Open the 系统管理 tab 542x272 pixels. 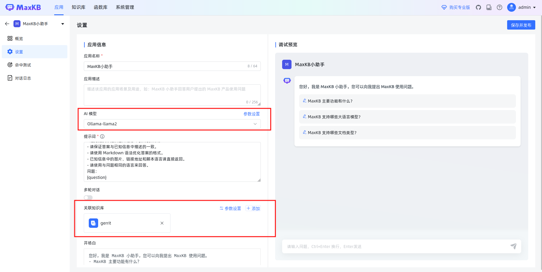click(125, 7)
